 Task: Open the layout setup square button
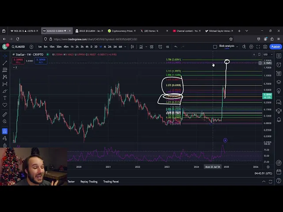pos(215,47)
